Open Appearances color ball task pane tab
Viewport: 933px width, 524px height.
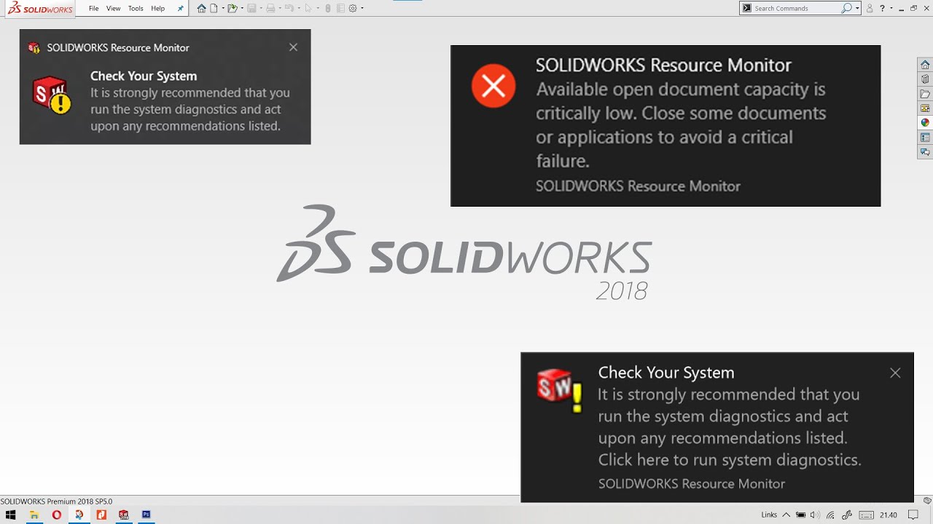pos(925,123)
